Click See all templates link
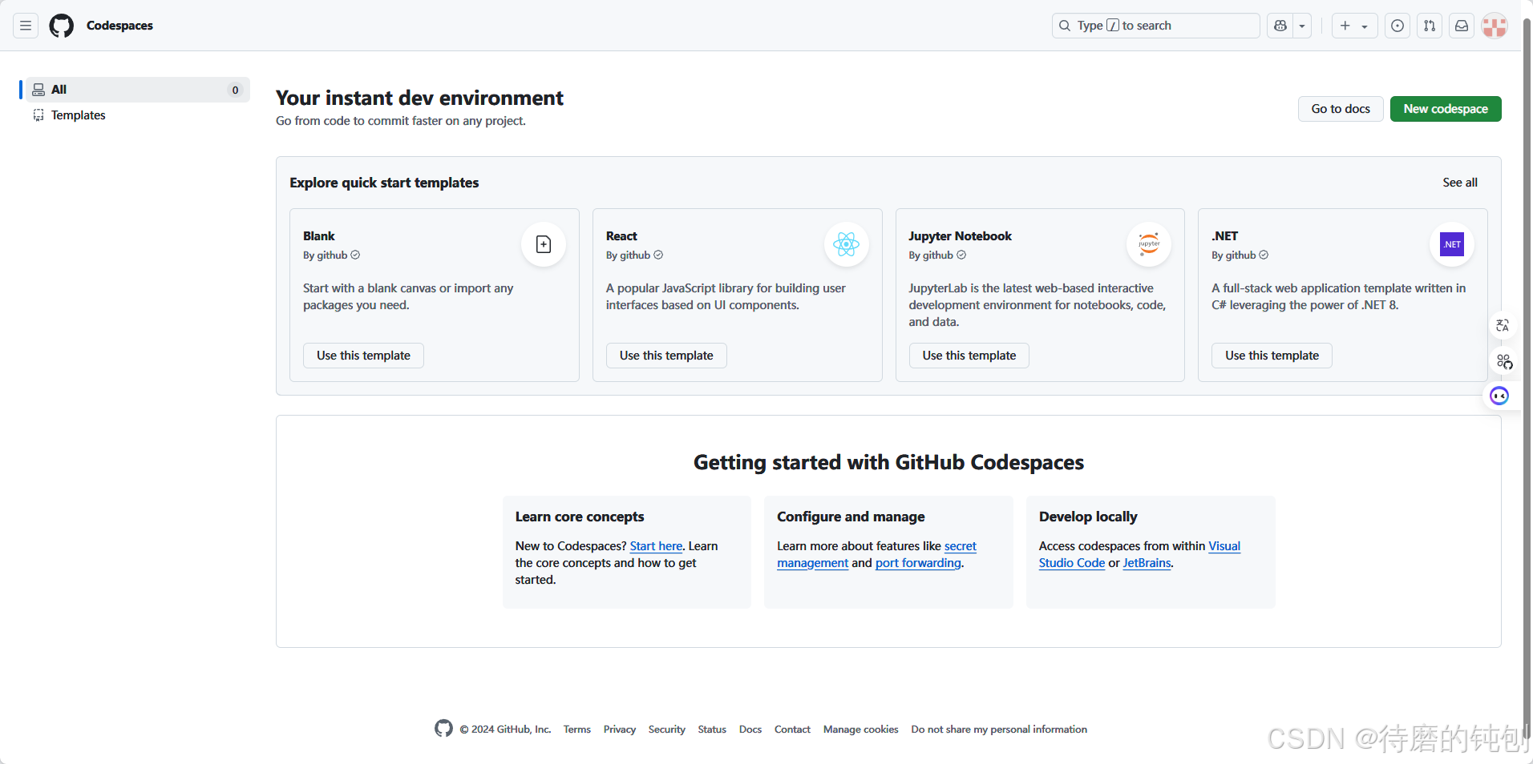 point(1460,183)
